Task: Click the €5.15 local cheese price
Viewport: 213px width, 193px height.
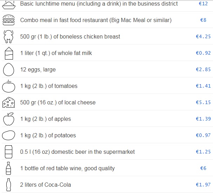Action: (x=203, y=103)
